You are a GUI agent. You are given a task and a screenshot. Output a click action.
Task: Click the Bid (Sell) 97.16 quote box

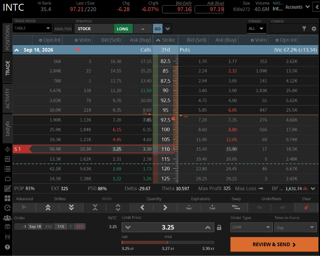coord(177,9)
